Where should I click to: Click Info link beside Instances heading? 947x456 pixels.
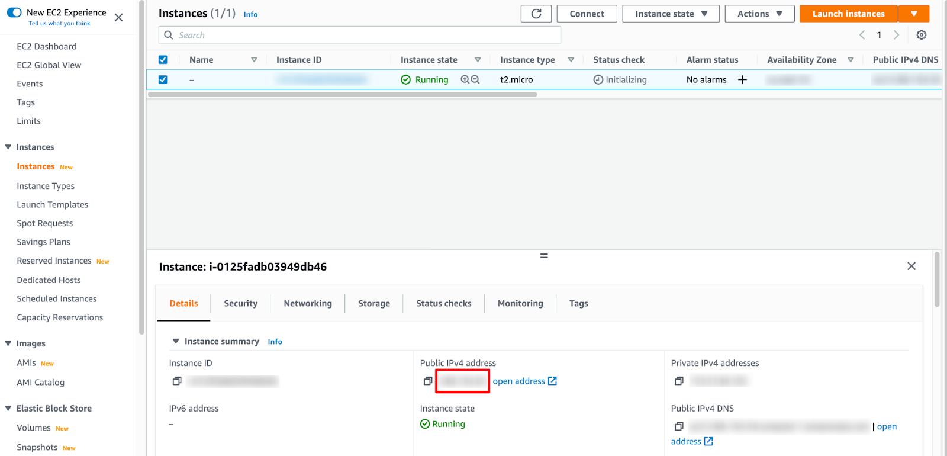pos(250,14)
